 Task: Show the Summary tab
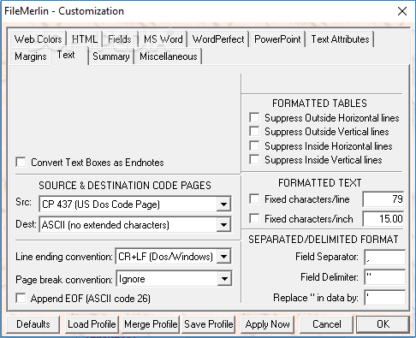pos(111,56)
